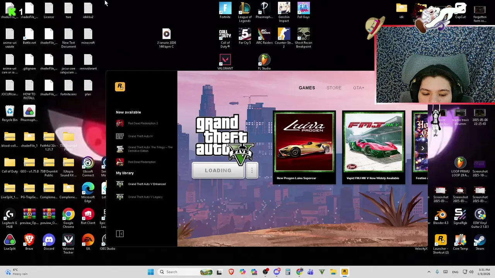Open Ghost Recon Breakpoint desktop shortcut

pos(304,38)
